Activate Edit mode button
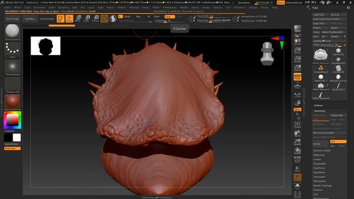This screenshot has width=354, height=199. [60, 18]
